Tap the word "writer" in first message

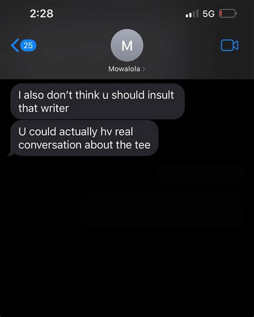55,108
